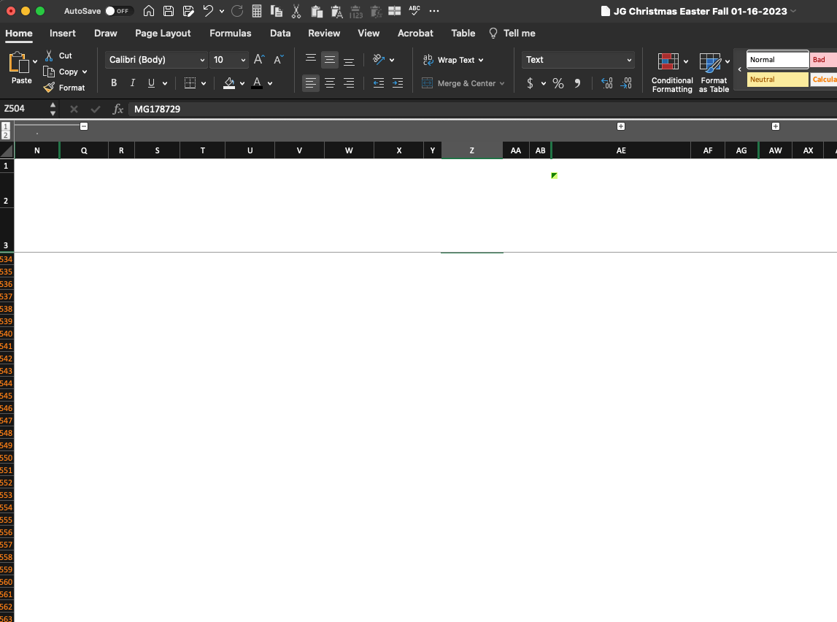Image resolution: width=837 pixels, height=622 pixels.
Task: Open the font color dropdown arrow
Action: [270, 83]
